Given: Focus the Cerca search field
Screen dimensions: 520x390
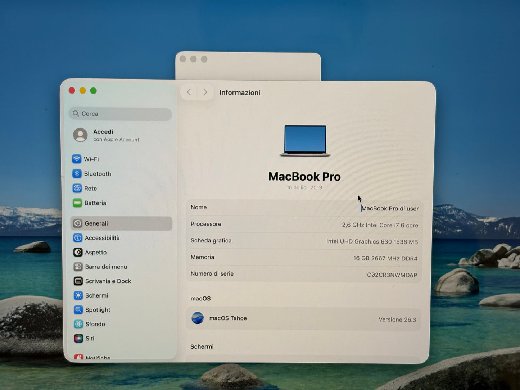Looking at the screenshot, I should tap(120, 114).
